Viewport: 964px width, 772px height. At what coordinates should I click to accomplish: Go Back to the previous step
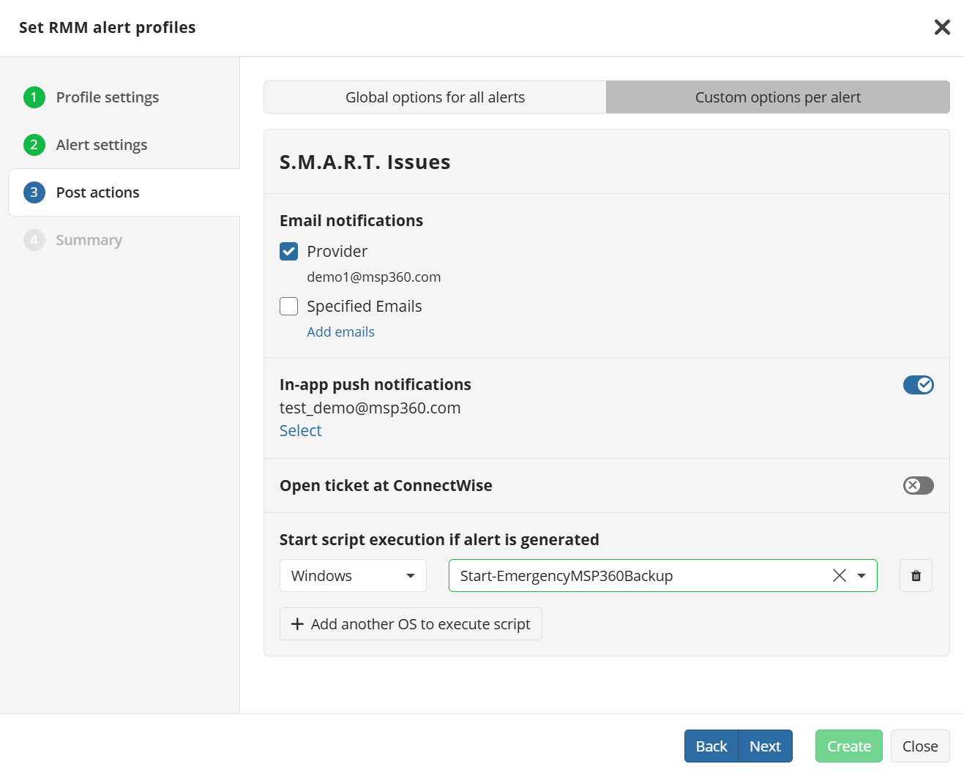pyautogui.click(x=711, y=746)
